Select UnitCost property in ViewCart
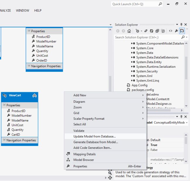The width and height of the screenshot is (190, 181). 17,125
